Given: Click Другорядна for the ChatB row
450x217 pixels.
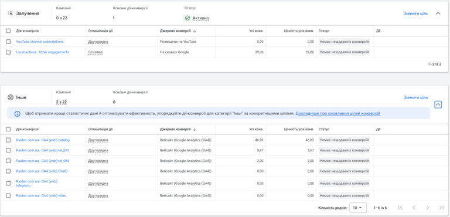Looking at the screenshot, I should click(x=98, y=171).
